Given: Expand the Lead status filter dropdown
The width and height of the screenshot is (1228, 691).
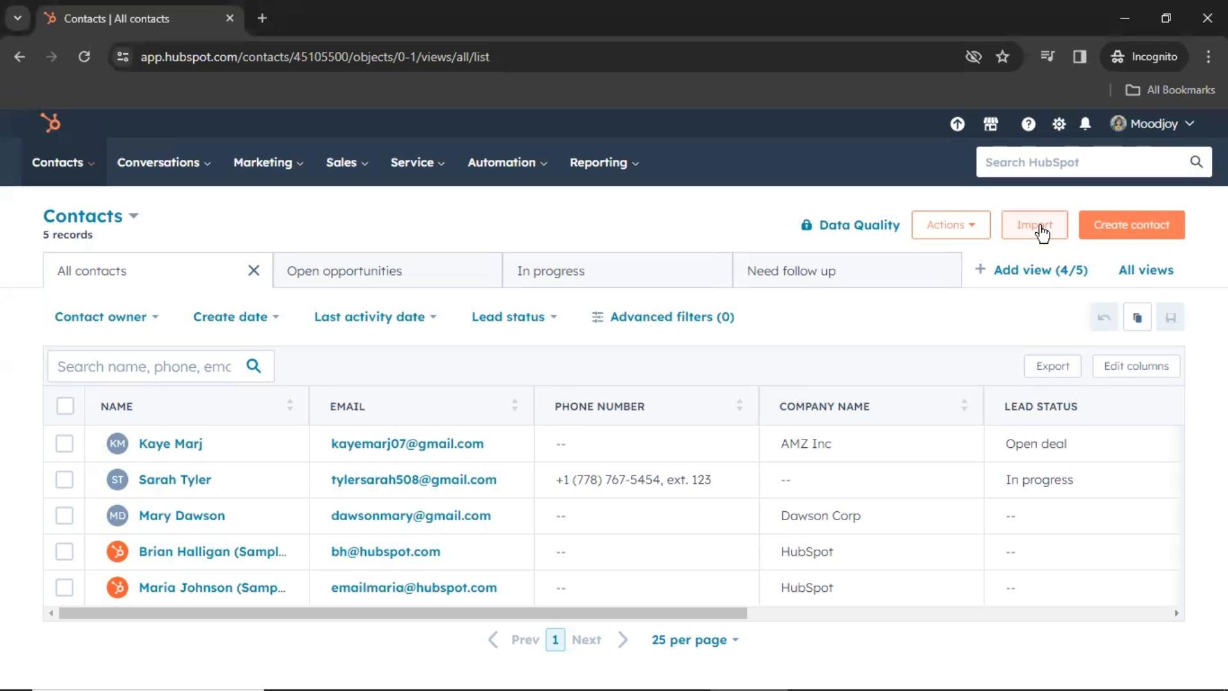Looking at the screenshot, I should click(x=514, y=317).
